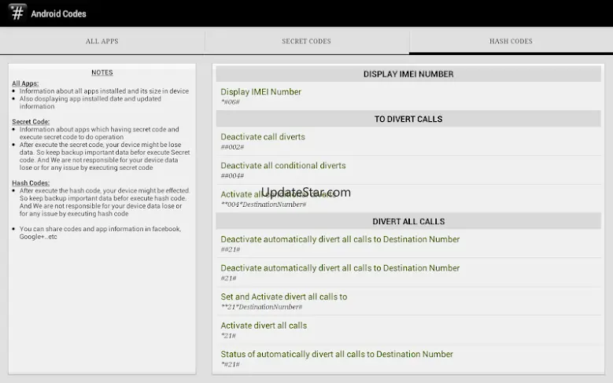
Task: Click the Android Codes title text
Action: pos(59,14)
